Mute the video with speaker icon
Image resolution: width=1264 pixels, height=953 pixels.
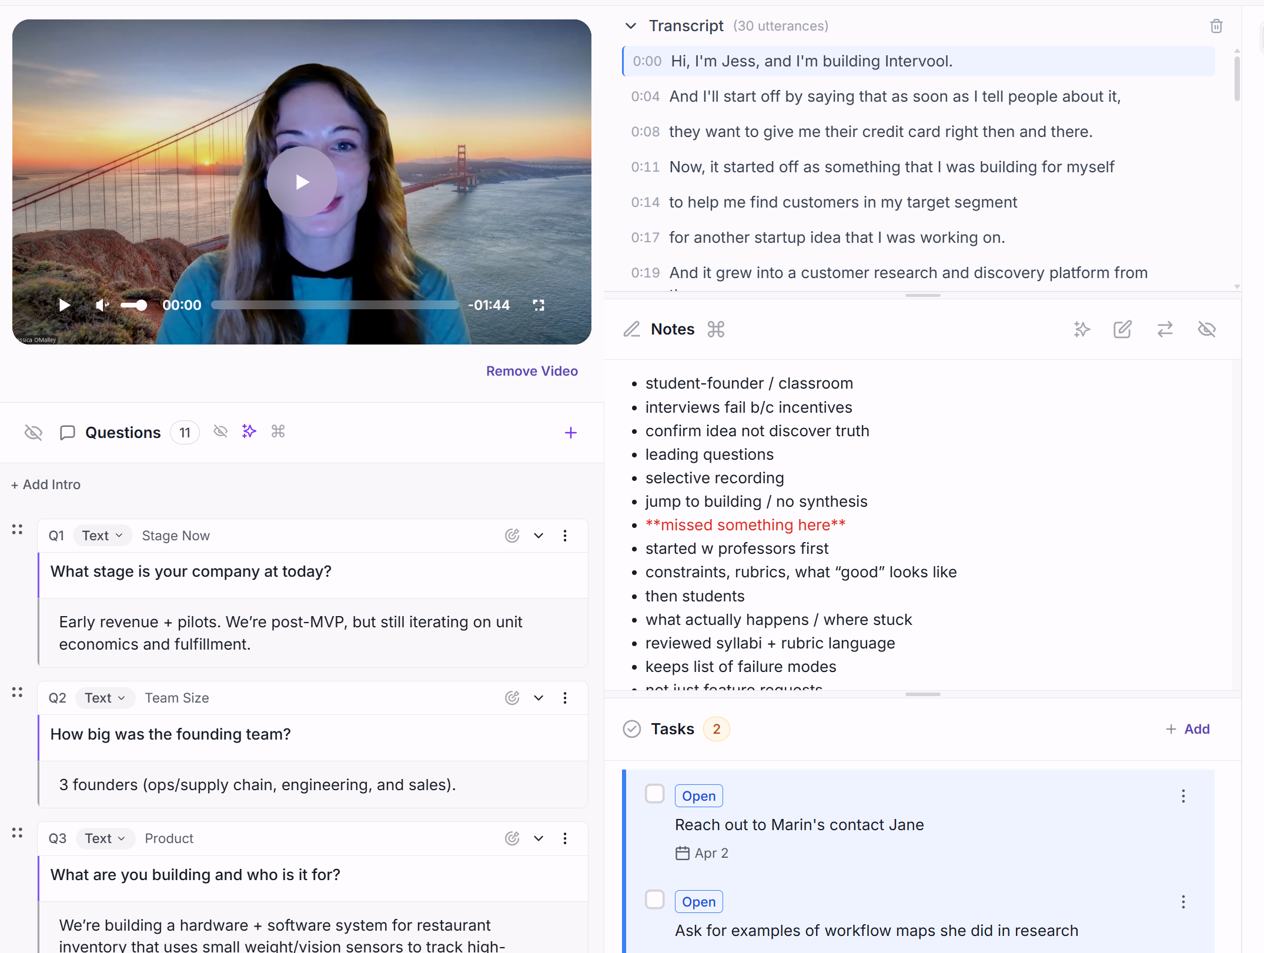coord(102,305)
